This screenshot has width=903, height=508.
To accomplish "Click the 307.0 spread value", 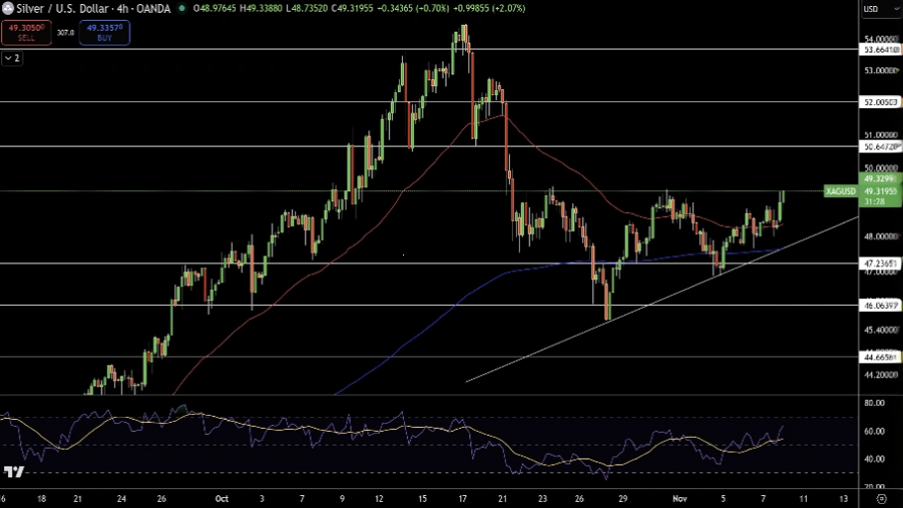I will (x=65, y=33).
